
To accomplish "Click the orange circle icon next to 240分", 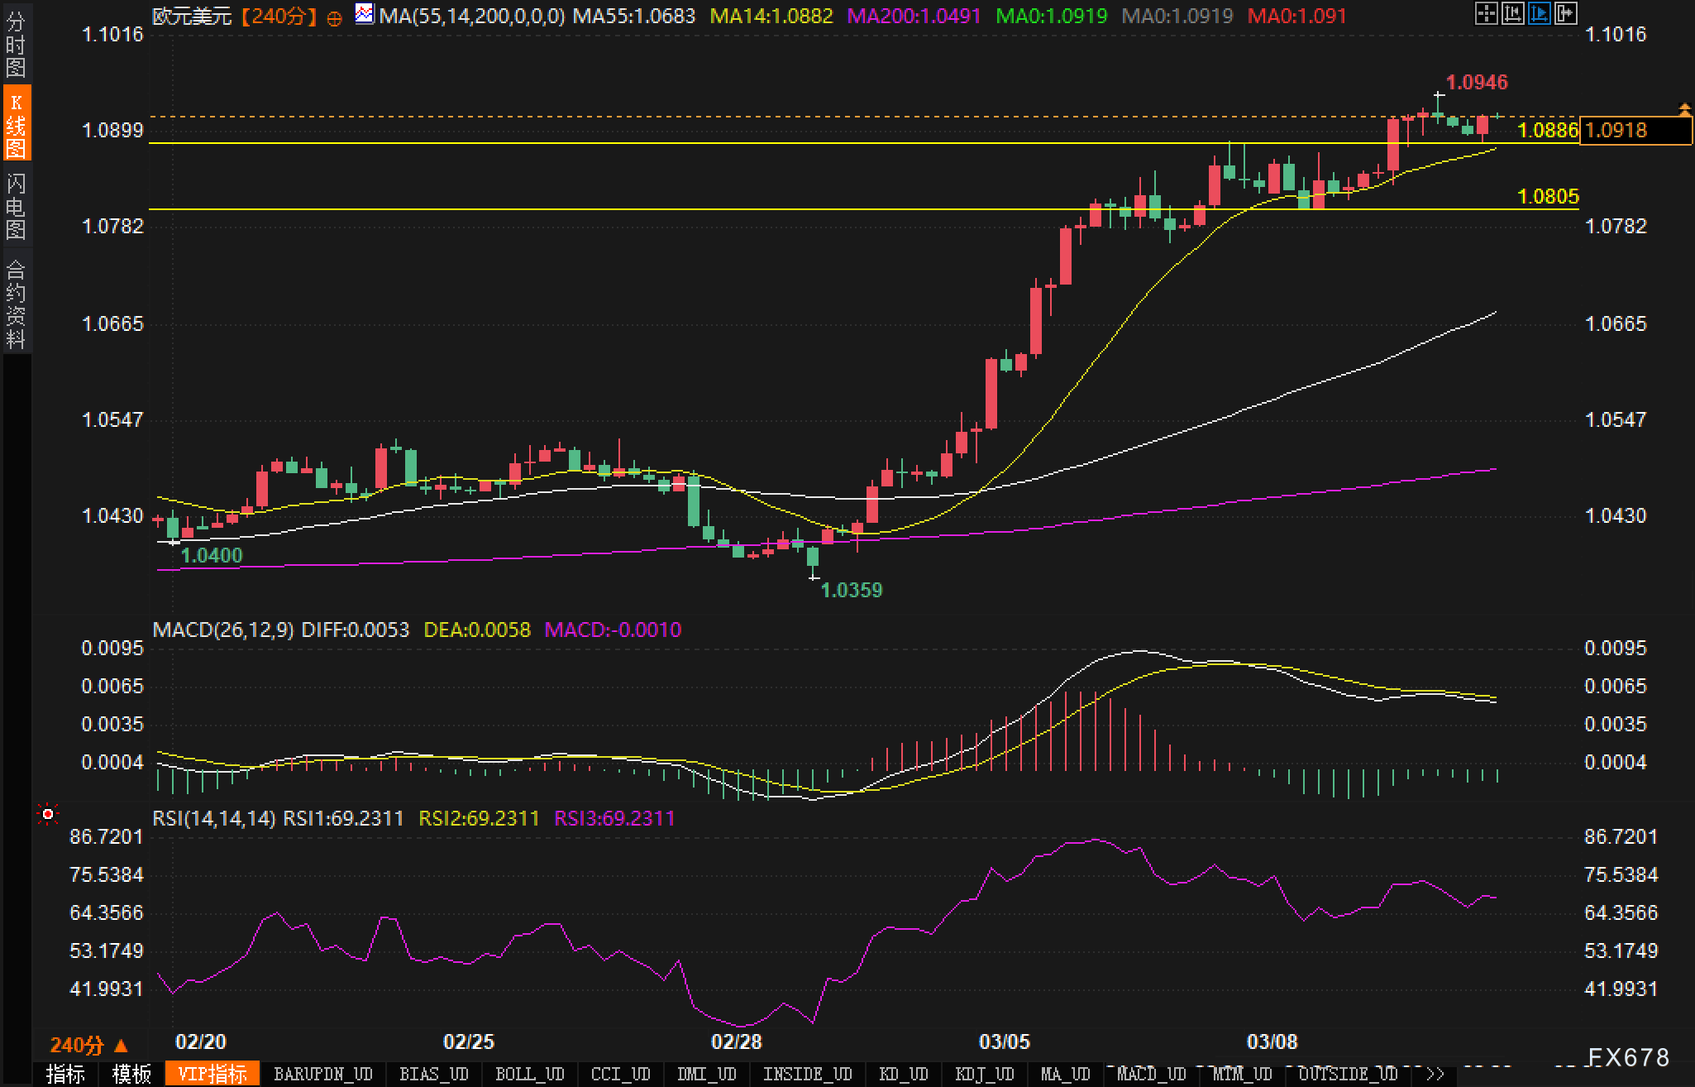I will coord(334,18).
